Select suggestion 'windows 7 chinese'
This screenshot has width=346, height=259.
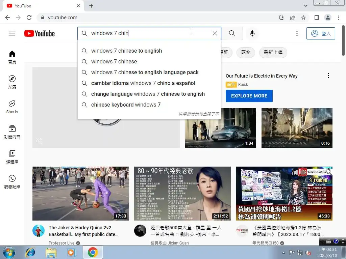pos(149,61)
